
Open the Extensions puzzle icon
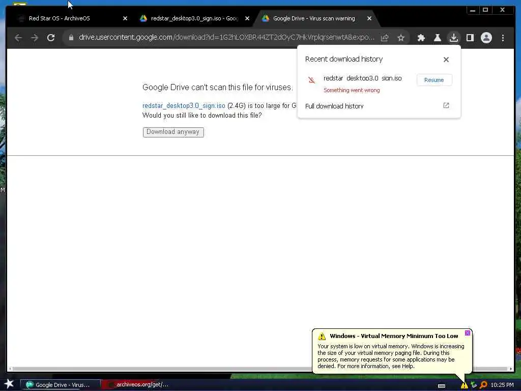421,38
